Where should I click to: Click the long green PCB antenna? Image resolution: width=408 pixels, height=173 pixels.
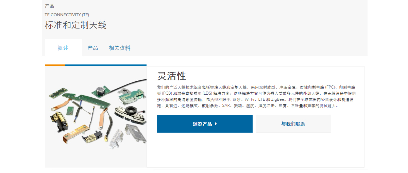click(x=86, y=100)
